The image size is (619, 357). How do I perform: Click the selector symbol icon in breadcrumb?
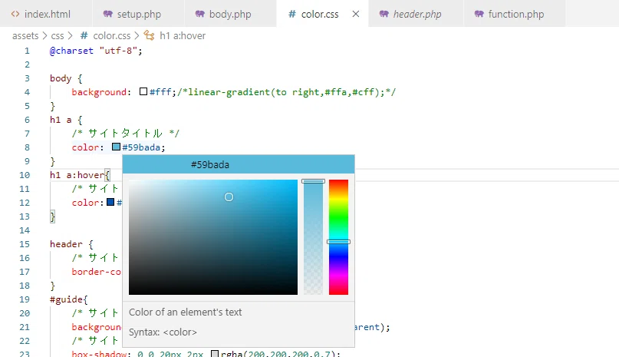click(149, 35)
